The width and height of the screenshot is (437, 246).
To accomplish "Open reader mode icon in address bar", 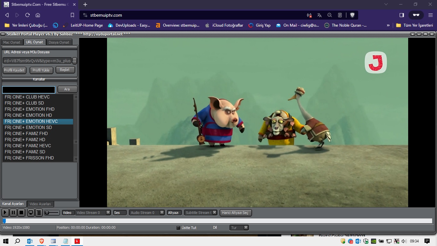I will tap(340, 15).
